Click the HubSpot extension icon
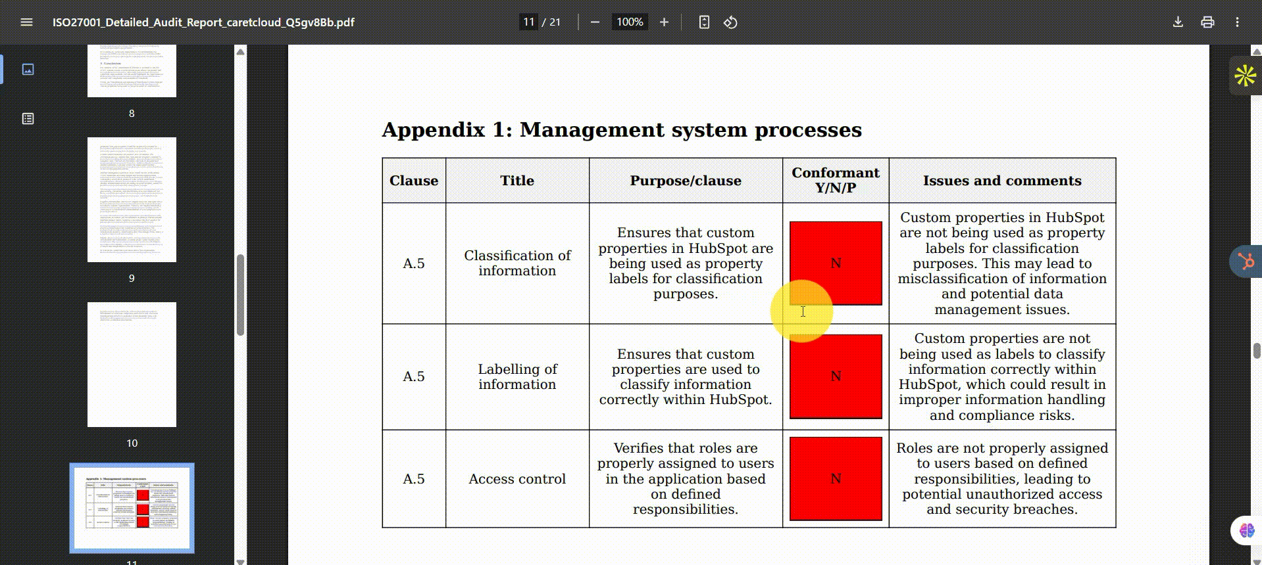The height and width of the screenshot is (565, 1262). (1246, 261)
